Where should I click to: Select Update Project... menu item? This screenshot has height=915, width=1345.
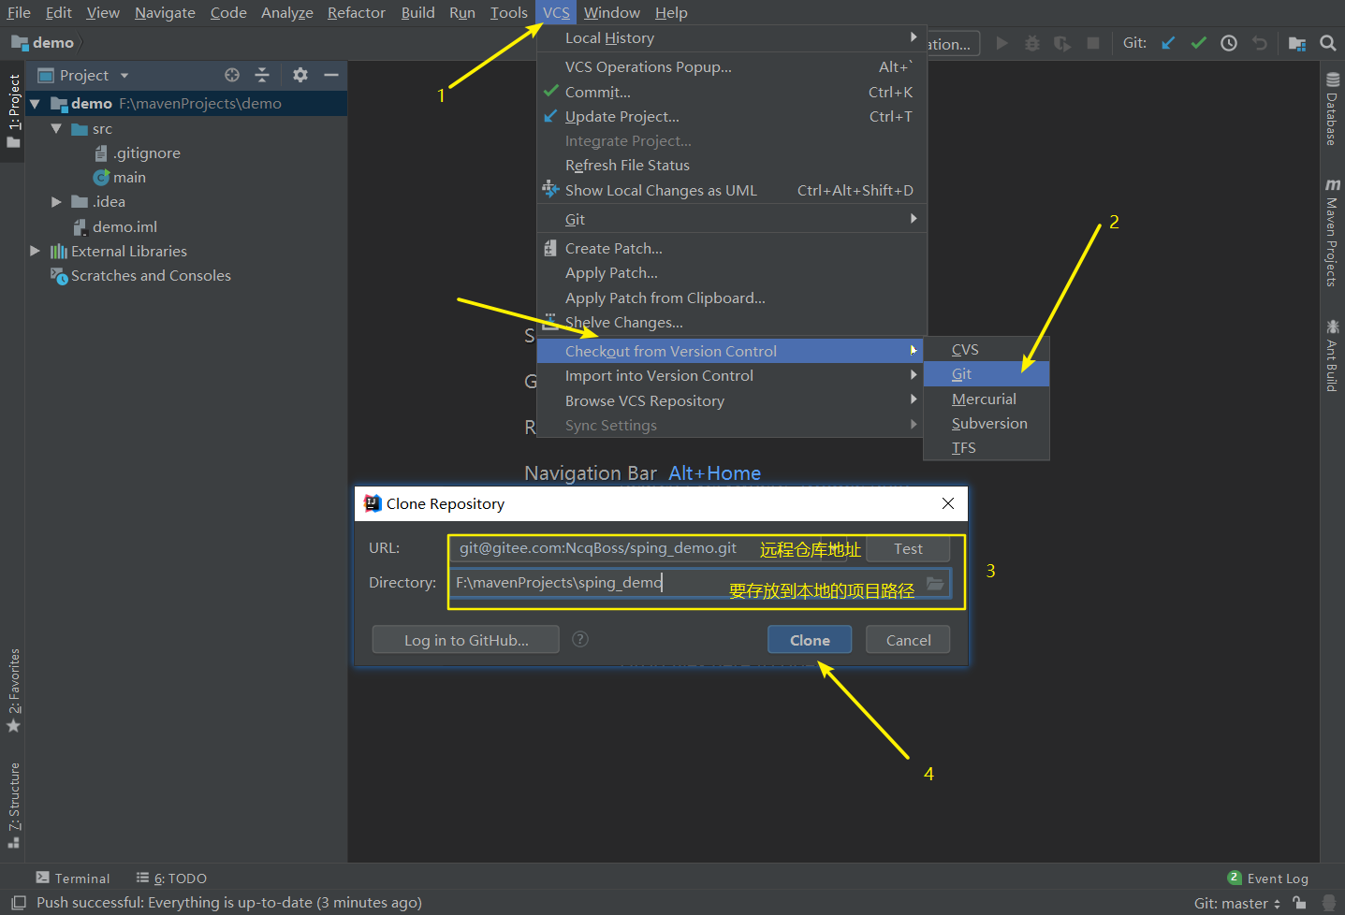[731, 117]
